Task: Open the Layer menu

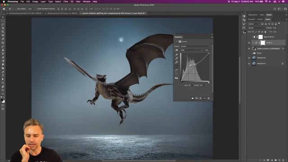Action: 43,2
